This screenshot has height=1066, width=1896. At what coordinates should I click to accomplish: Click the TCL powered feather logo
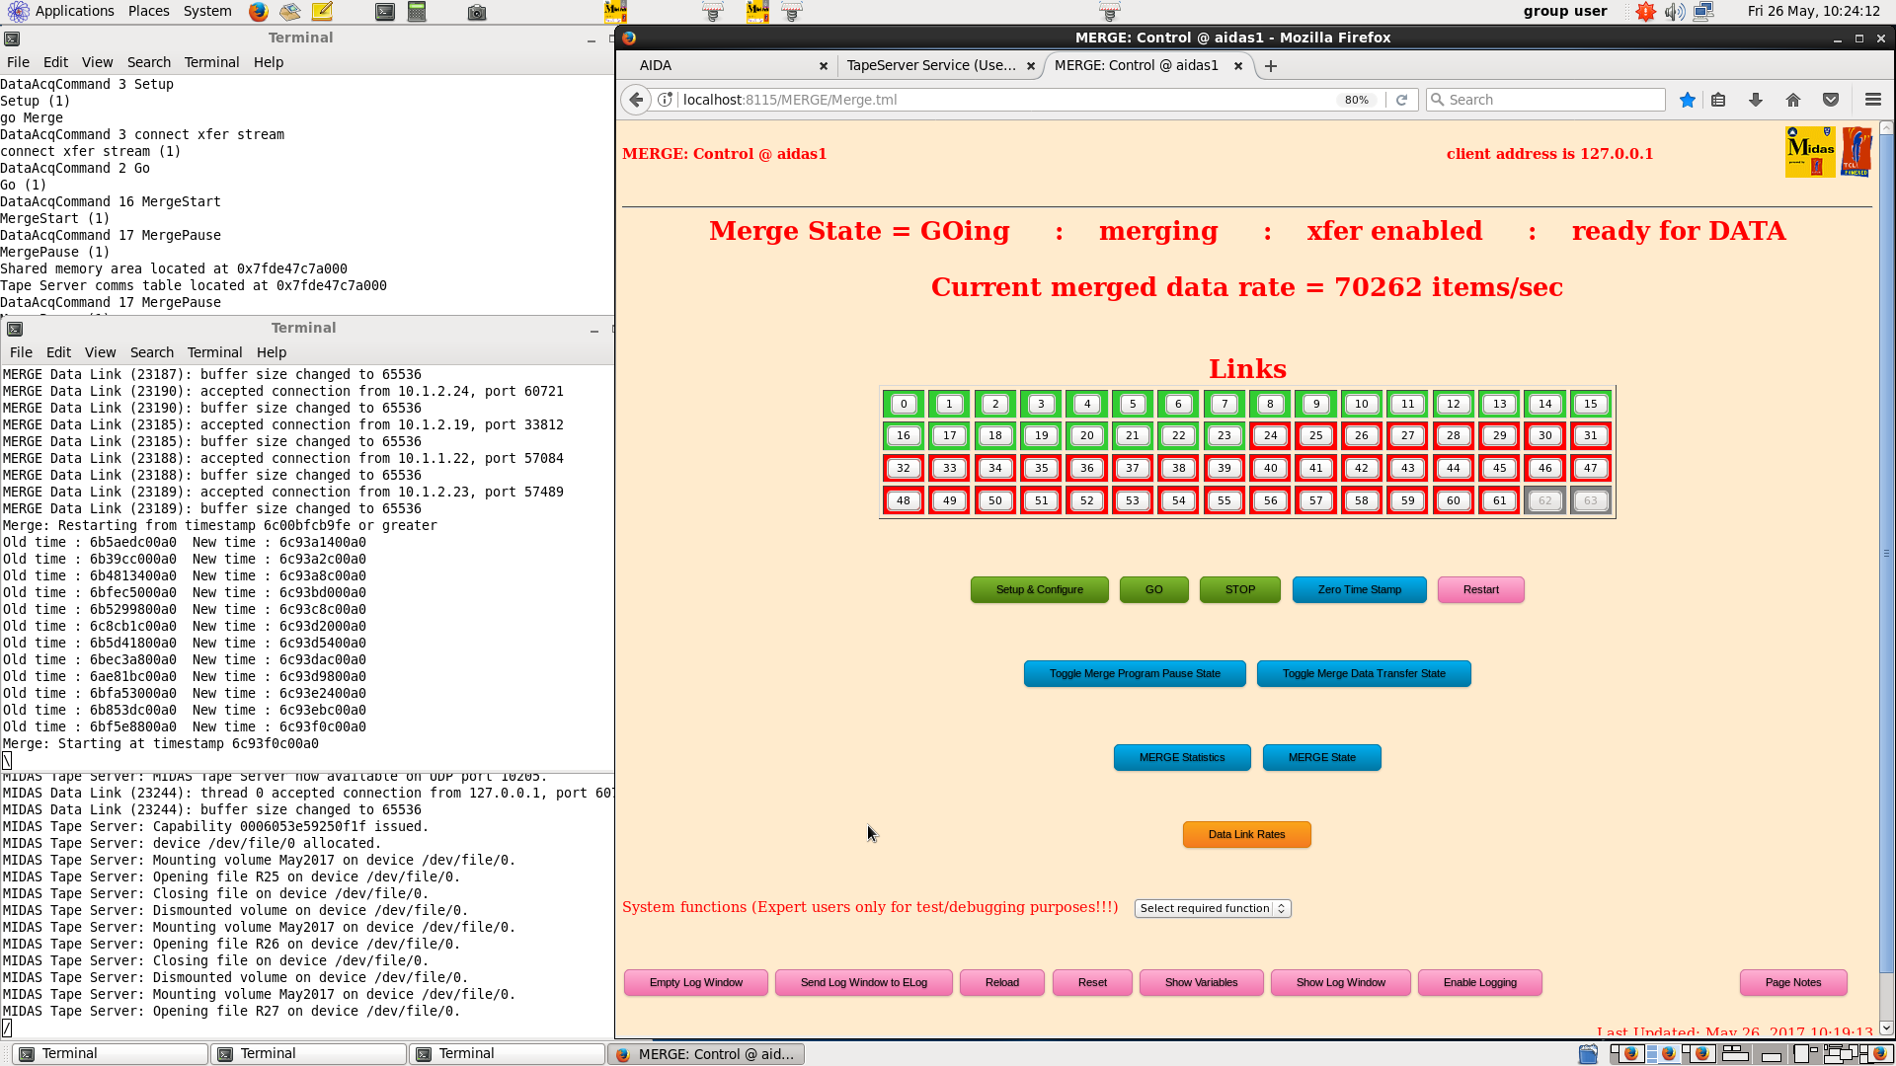point(1856,152)
